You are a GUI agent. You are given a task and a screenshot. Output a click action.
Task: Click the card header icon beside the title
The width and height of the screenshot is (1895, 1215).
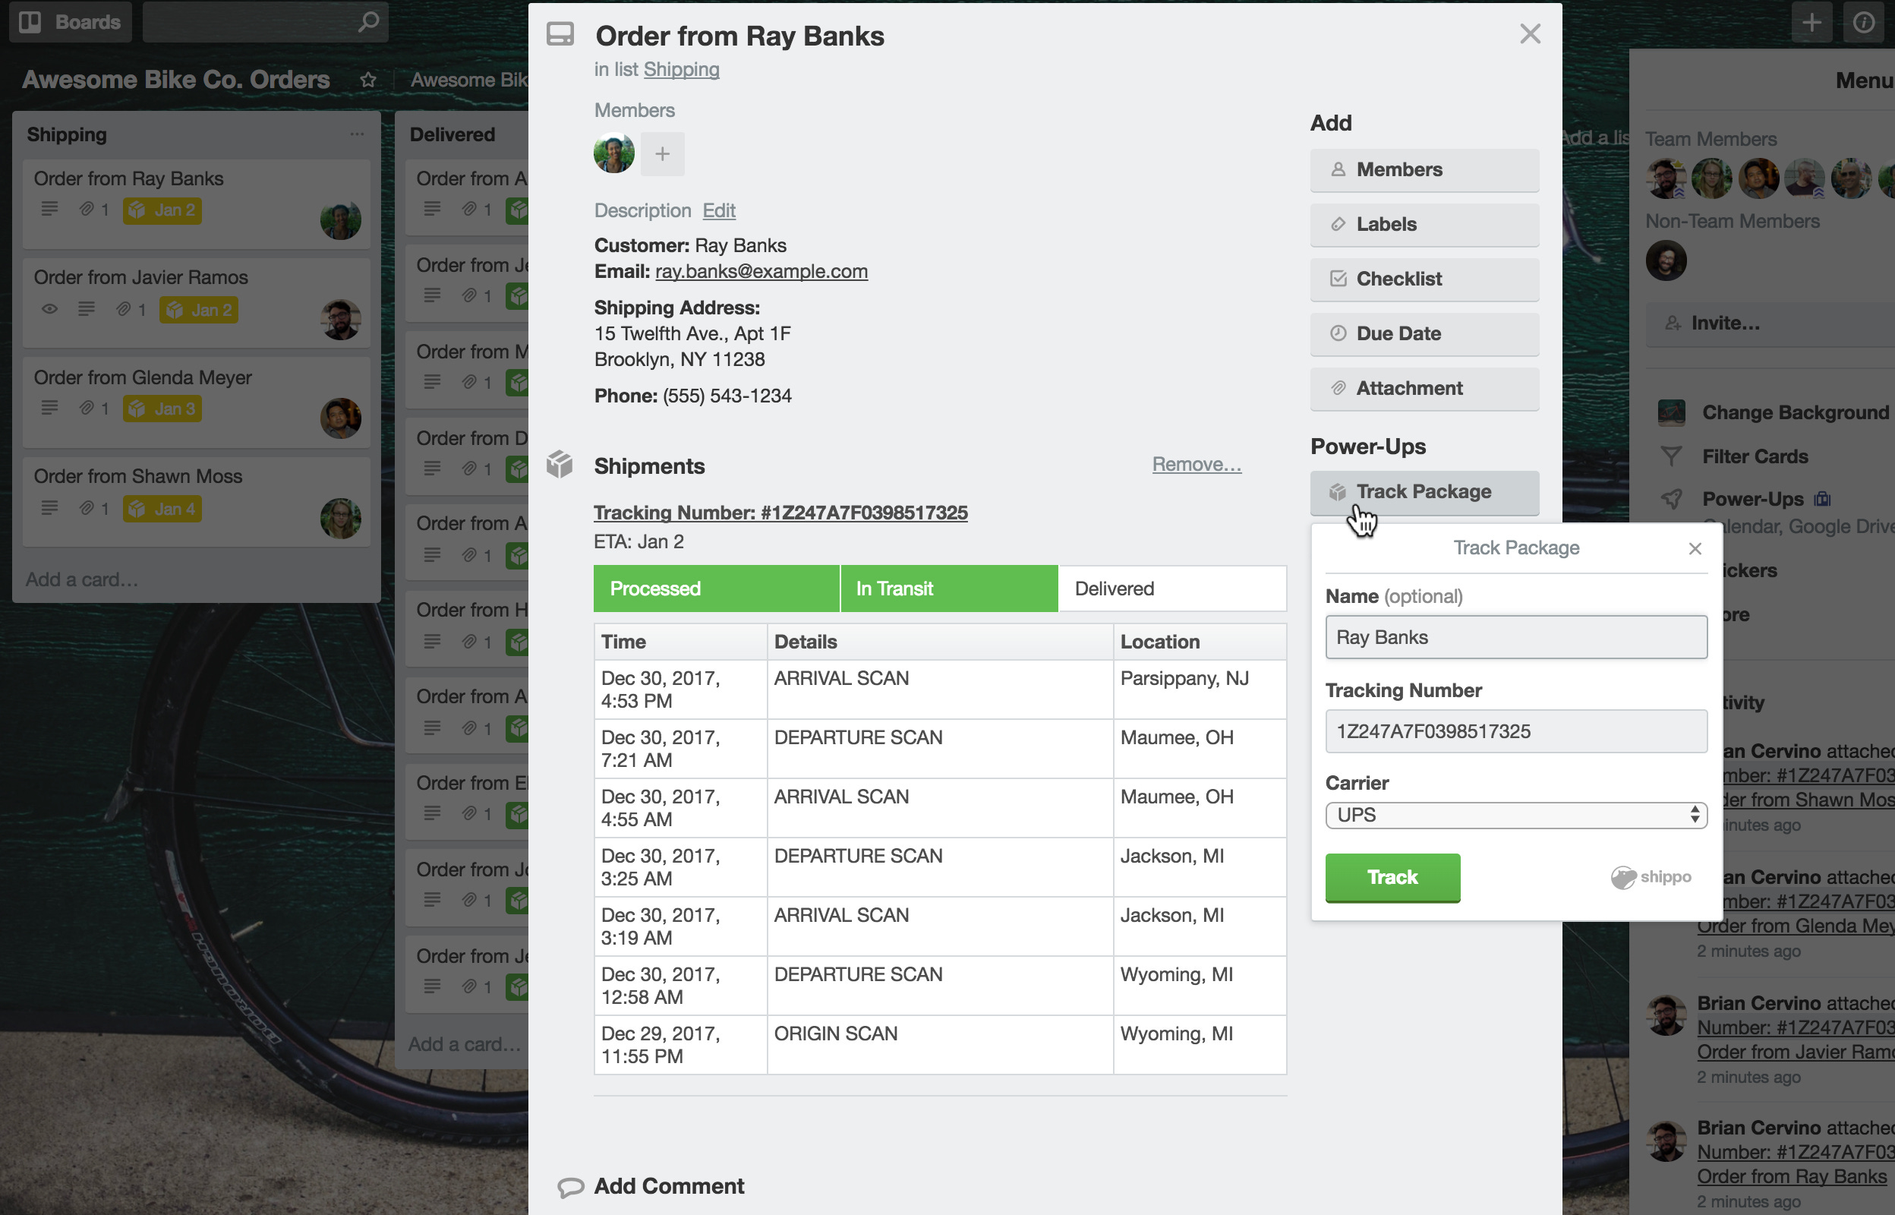tap(560, 34)
